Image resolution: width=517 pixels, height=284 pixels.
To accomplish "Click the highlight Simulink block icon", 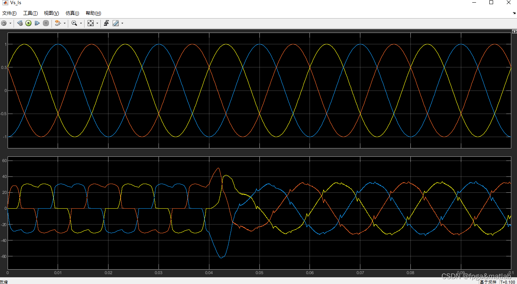I will coord(58,23).
